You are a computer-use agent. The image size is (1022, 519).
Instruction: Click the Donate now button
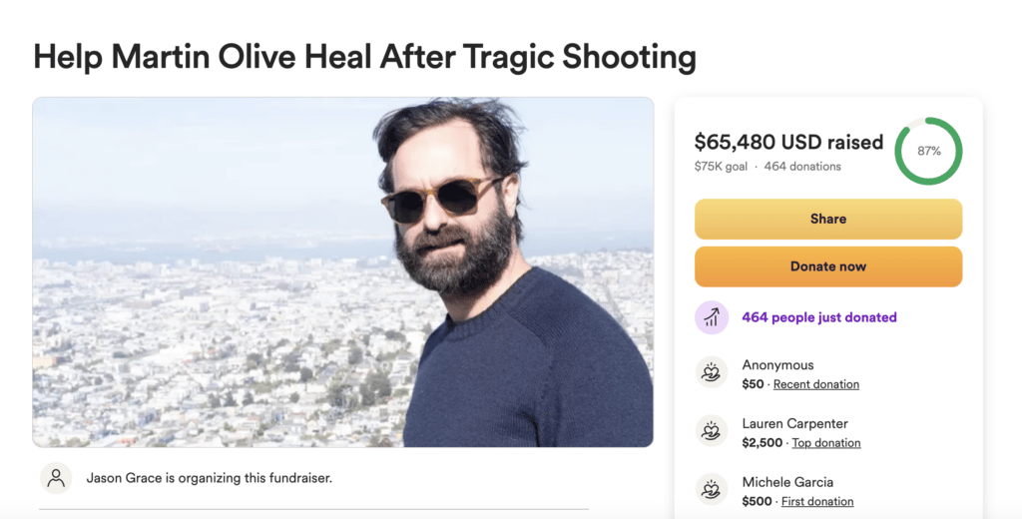click(x=827, y=266)
